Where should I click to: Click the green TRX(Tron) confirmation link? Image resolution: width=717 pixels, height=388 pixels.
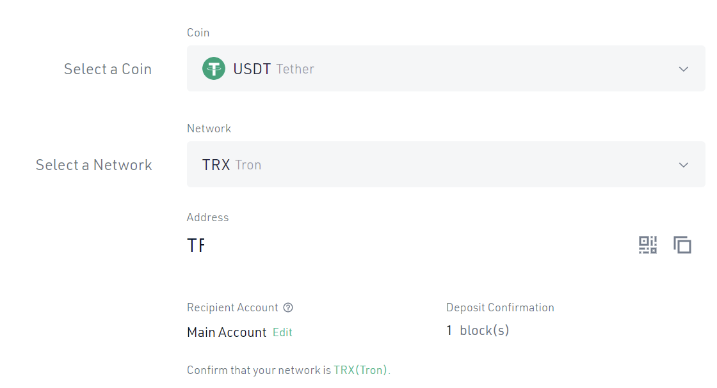[361, 370]
